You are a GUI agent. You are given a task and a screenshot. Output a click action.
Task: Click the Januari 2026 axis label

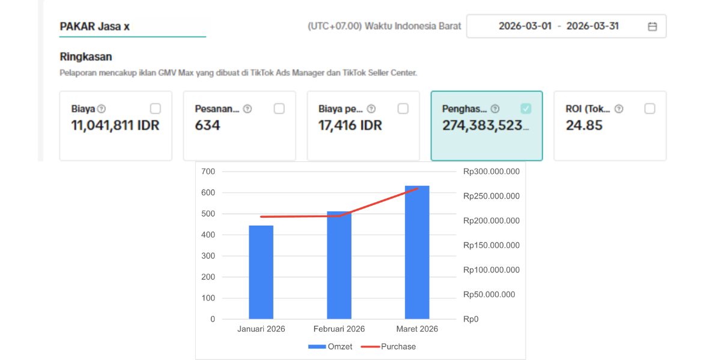(261, 329)
